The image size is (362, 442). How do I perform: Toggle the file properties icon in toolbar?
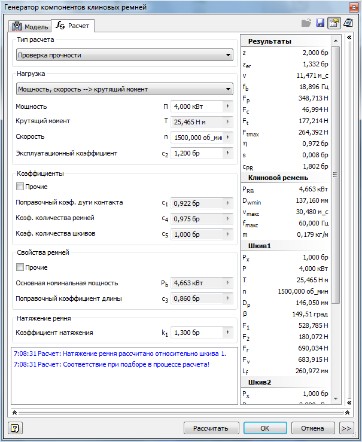[x=334, y=23]
